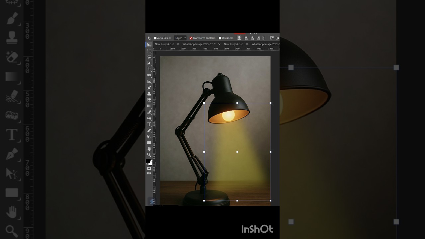This screenshot has height=239, width=425.
Task: Click the distribute spacing icon
Action: 263,38
